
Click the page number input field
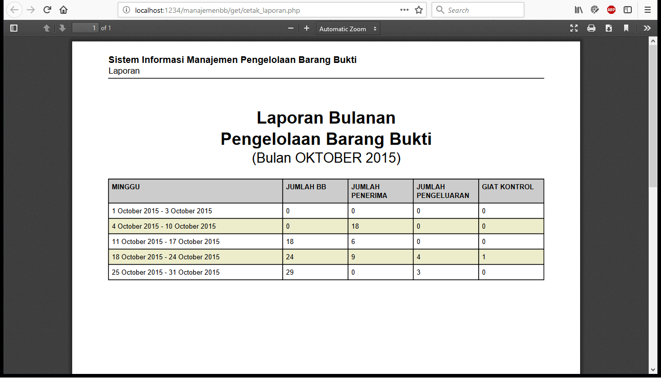(x=85, y=28)
